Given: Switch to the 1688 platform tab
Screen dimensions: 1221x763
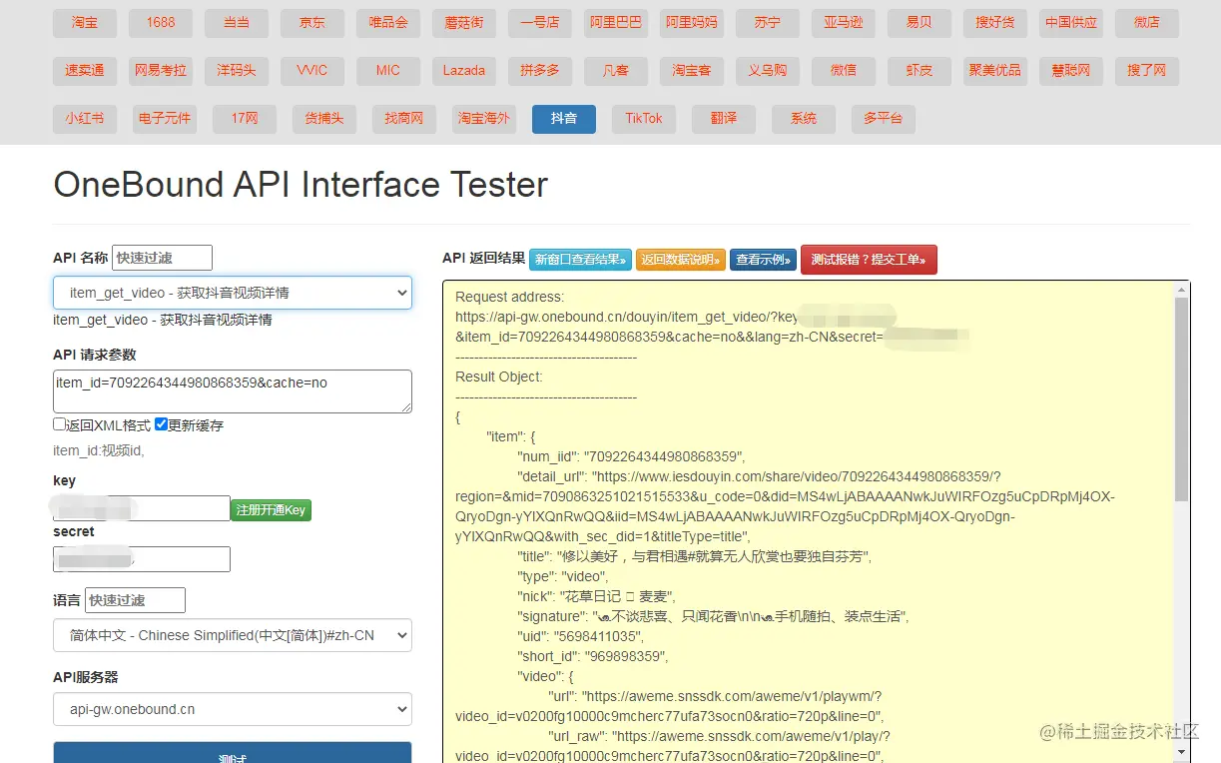Looking at the screenshot, I should coord(161,23).
